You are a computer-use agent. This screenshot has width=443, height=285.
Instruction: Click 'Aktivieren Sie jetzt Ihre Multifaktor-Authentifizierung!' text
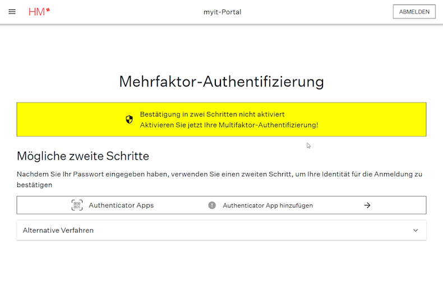[x=229, y=125]
